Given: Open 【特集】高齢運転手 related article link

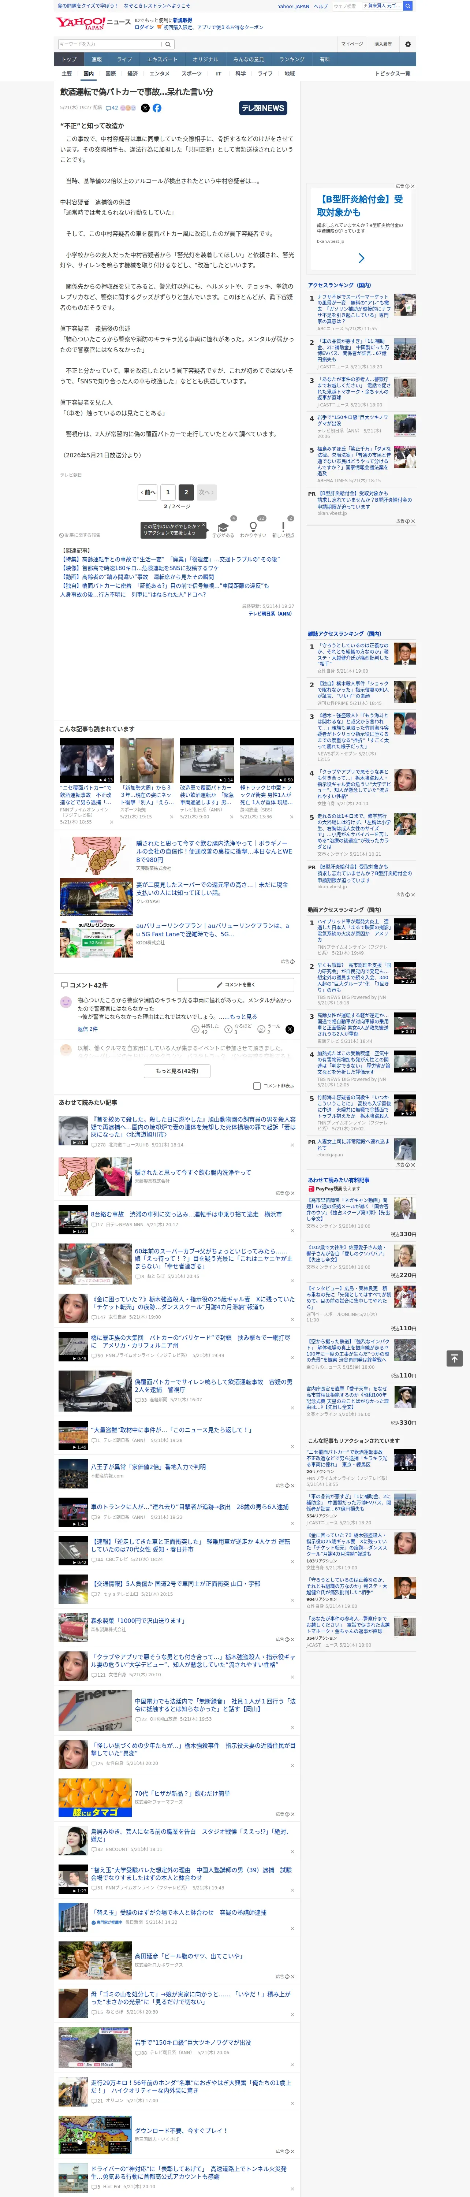Looking at the screenshot, I should (x=170, y=560).
